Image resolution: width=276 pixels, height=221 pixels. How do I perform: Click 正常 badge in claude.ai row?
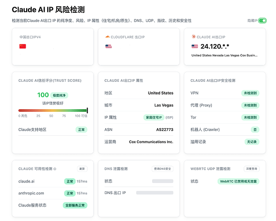(70, 181)
